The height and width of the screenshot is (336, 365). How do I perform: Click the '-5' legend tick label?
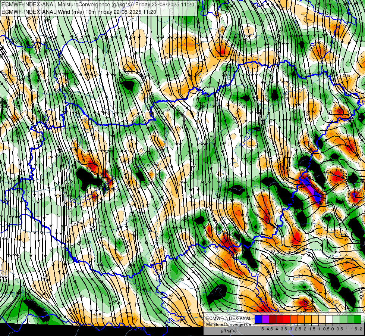click(x=262, y=329)
